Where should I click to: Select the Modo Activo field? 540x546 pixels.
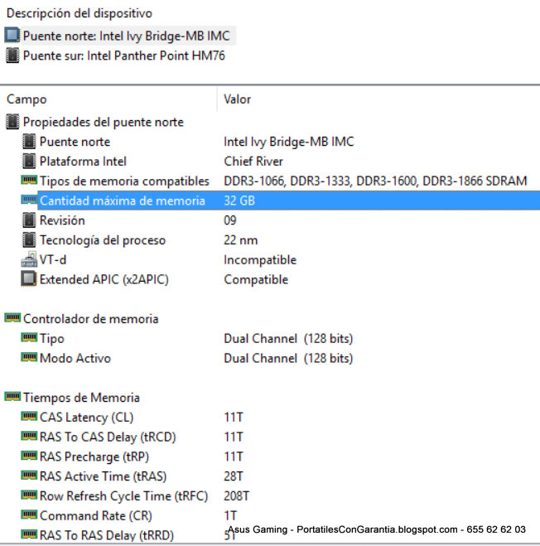pyautogui.click(x=75, y=358)
